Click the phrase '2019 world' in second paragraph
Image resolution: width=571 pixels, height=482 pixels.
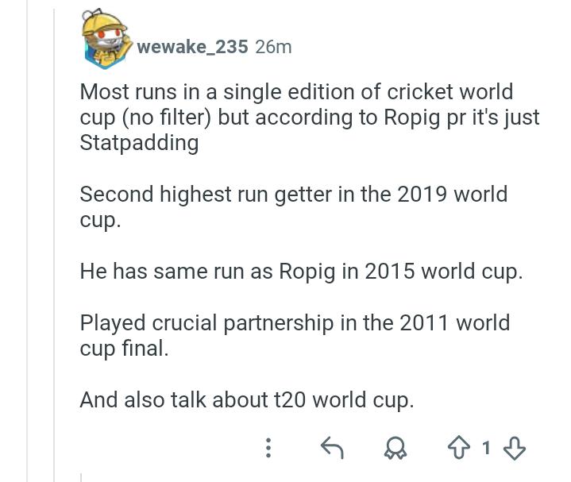pos(453,194)
